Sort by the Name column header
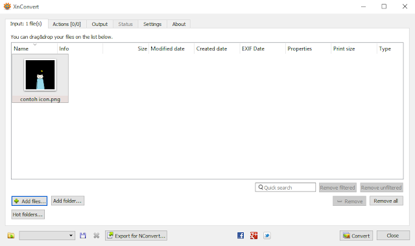The width and height of the screenshot is (415, 246). click(x=34, y=49)
